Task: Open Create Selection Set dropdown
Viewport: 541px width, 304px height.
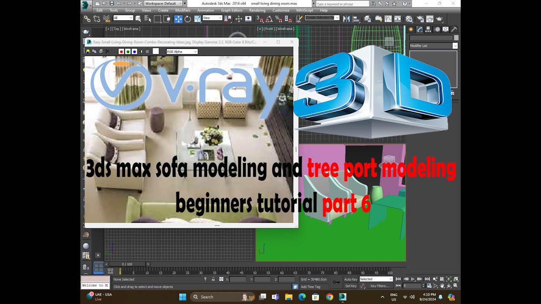Action: (322, 18)
